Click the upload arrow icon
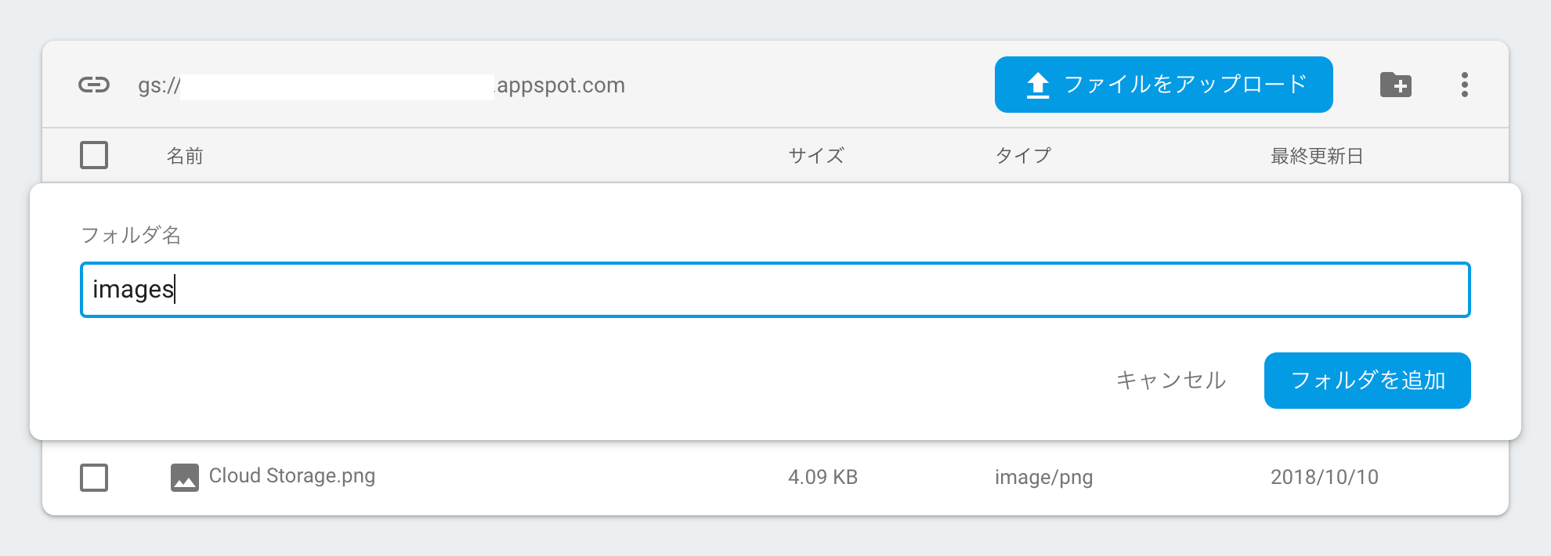Screen dimensions: 1551x556 pos(1038,85)
